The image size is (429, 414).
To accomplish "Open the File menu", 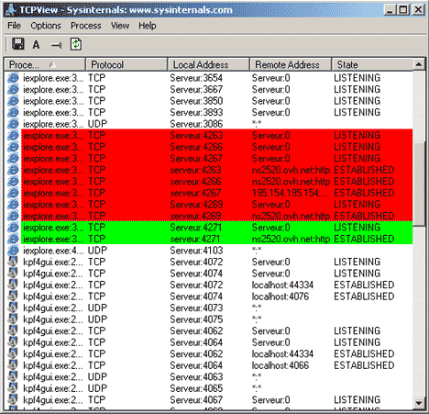I will click(14, 26).
